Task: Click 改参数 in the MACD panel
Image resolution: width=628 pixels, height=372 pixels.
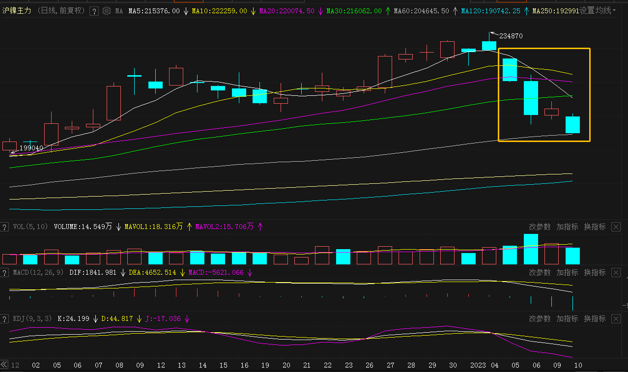Action: [540, 272]
